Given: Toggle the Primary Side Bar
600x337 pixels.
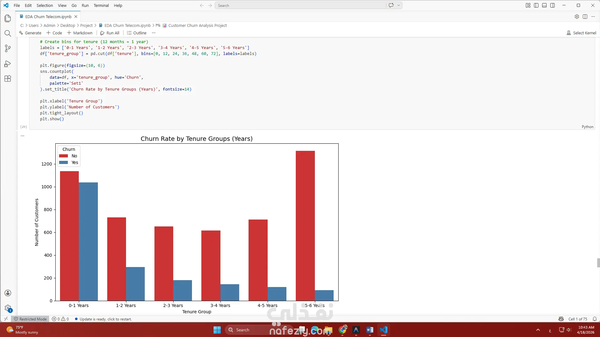Looking at the screenshot, I should [x=536, y=5].
